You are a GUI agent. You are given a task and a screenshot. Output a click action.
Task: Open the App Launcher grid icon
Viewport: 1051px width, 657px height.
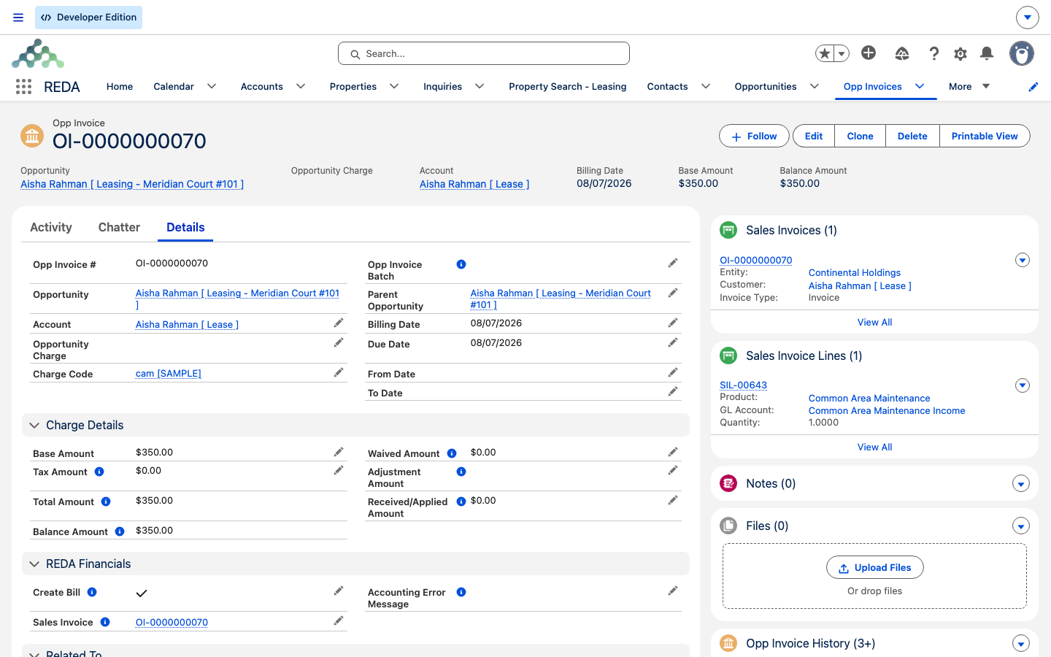[x=23, y=87]
